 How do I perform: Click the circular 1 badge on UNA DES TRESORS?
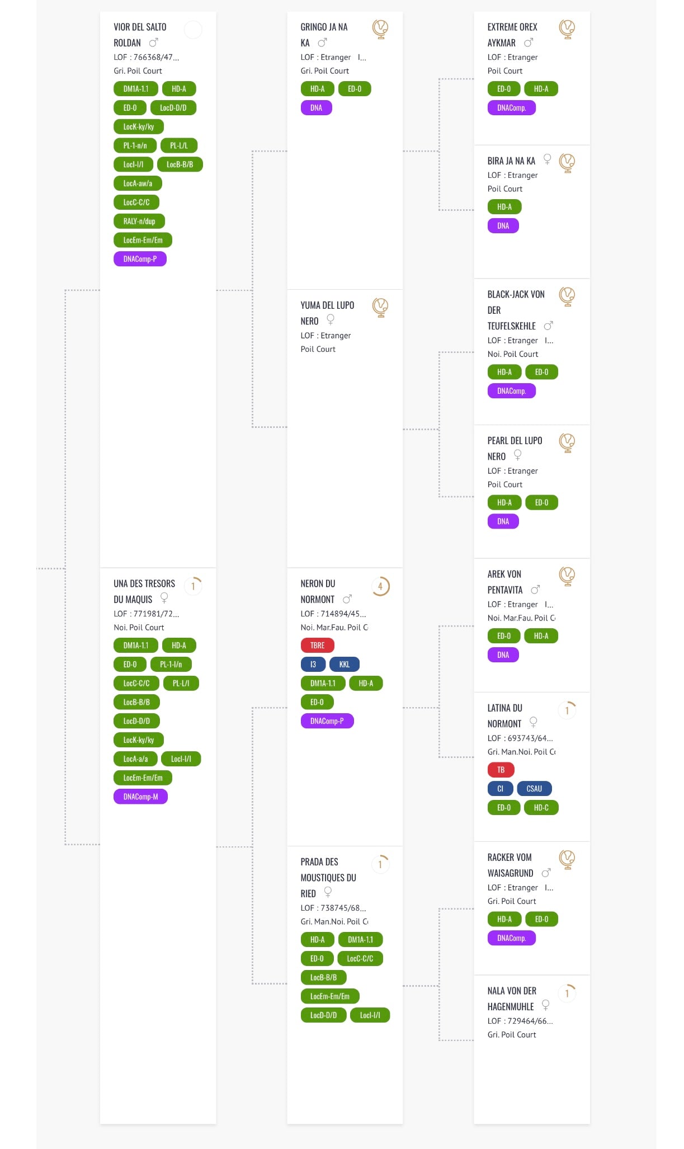coord(193,586)
